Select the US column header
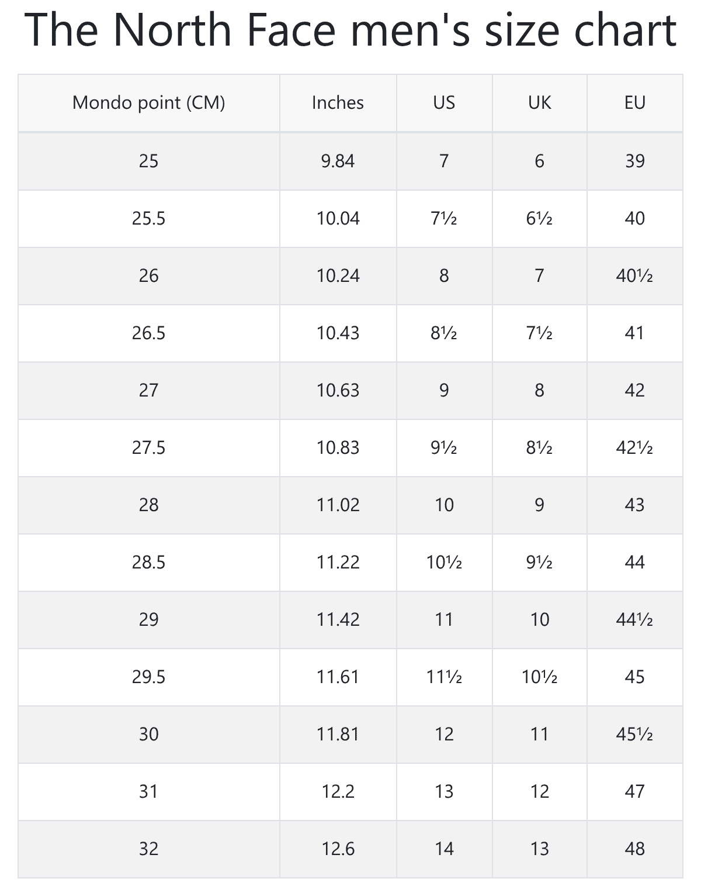 pos(444,103)
